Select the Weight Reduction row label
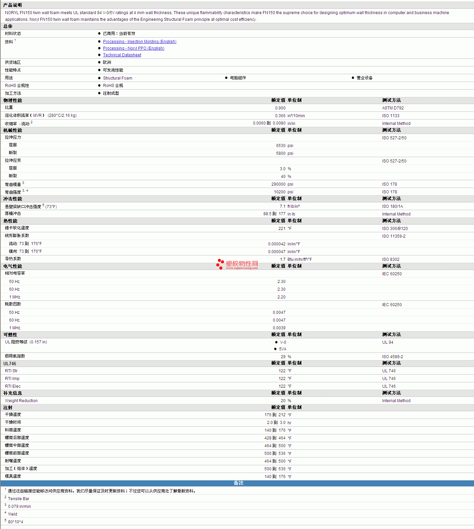The height and width of the screenshot is (529, 474). coord(21,401)
